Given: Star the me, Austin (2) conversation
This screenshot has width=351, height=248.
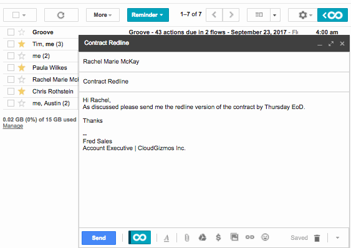Looking at the screenshot, I should [x=21, y=103].
